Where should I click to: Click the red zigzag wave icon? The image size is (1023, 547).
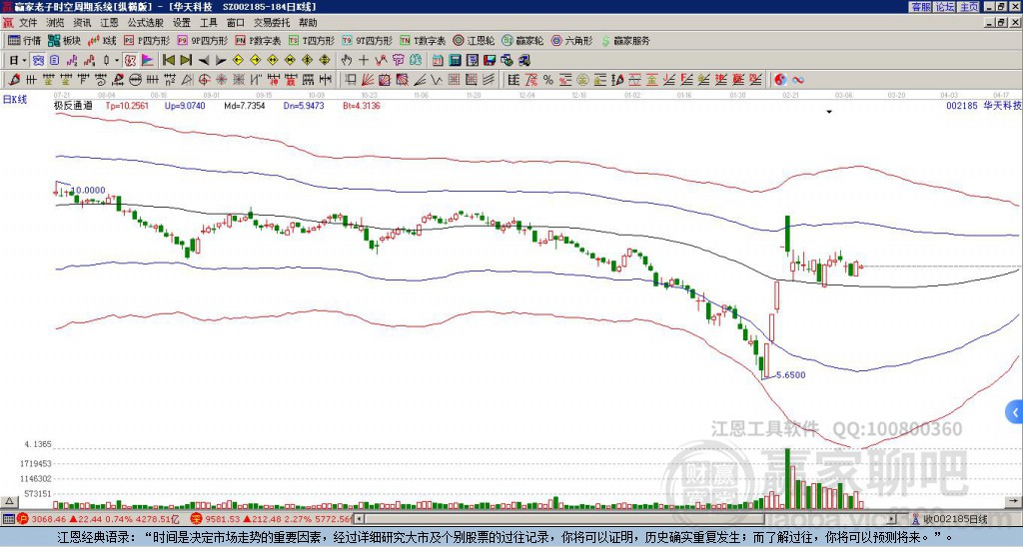pos(381,61)
